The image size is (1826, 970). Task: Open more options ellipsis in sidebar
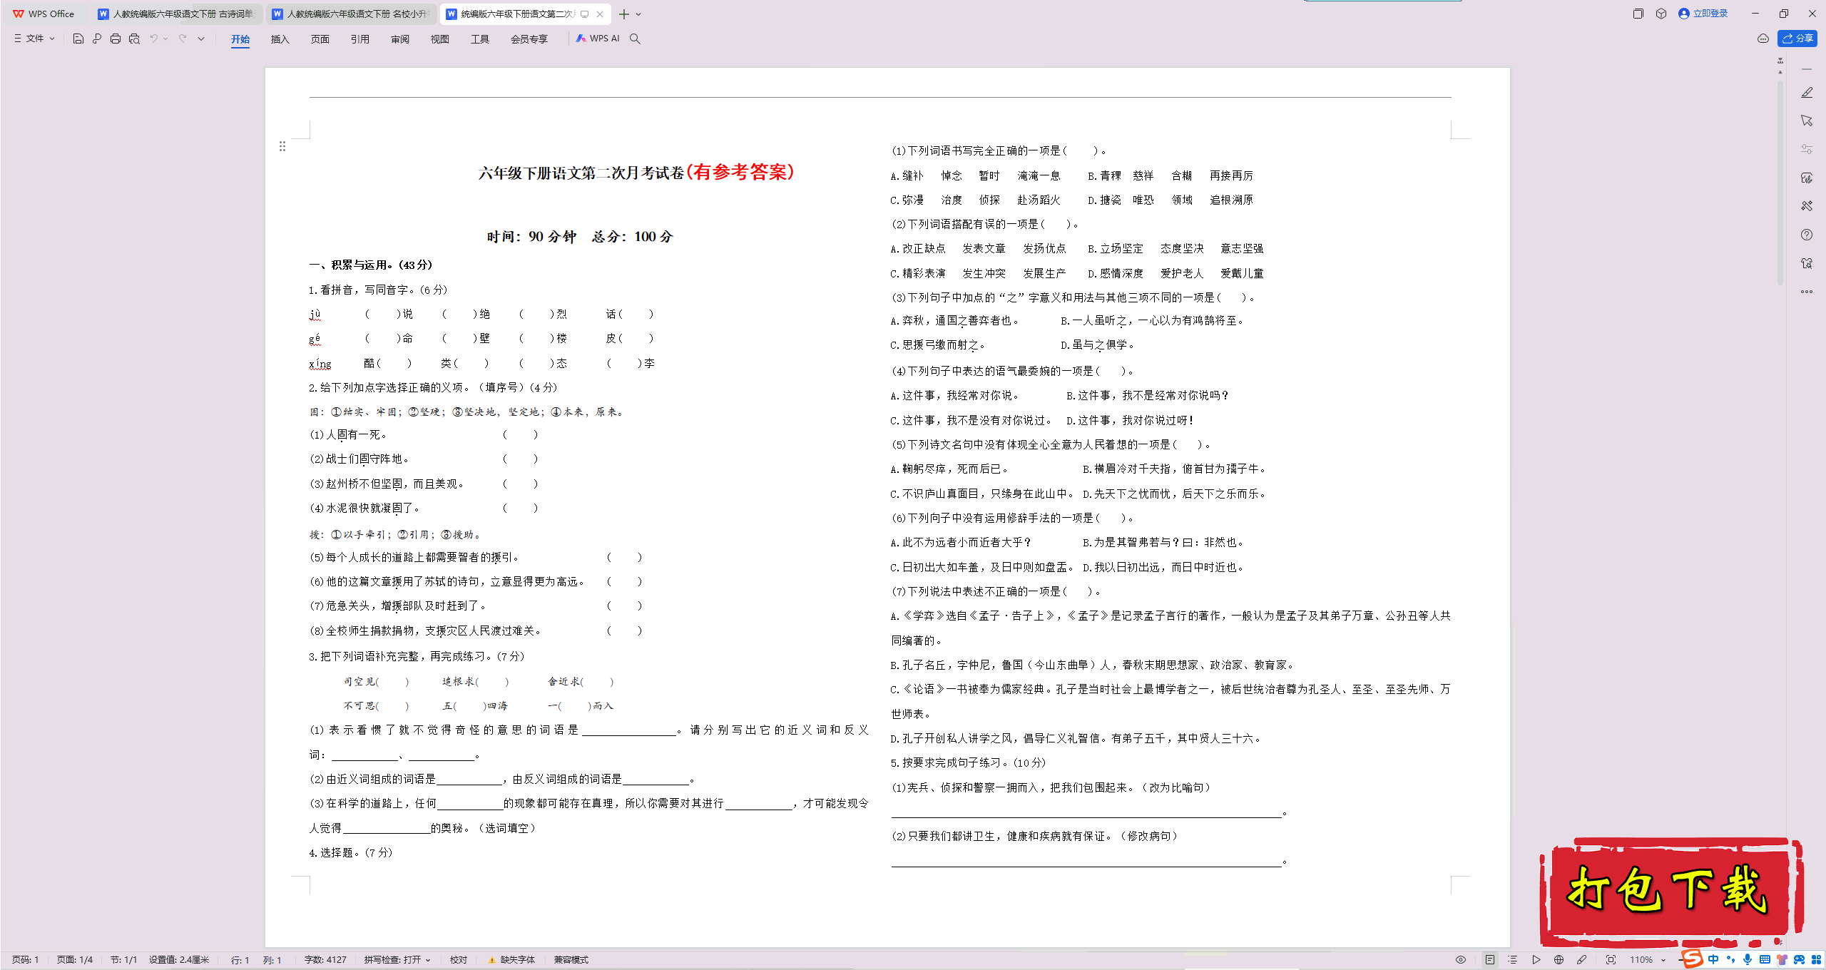pyautogui.click(x=1807, y=292)
